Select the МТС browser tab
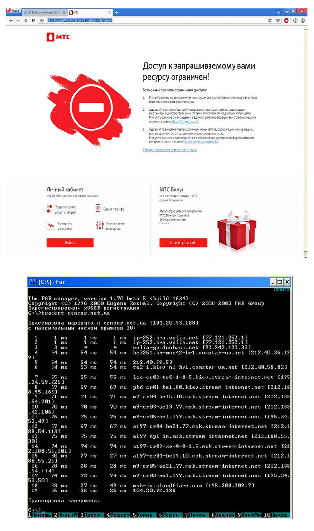This screenshot has height=531, width=314. pos(90,13)
